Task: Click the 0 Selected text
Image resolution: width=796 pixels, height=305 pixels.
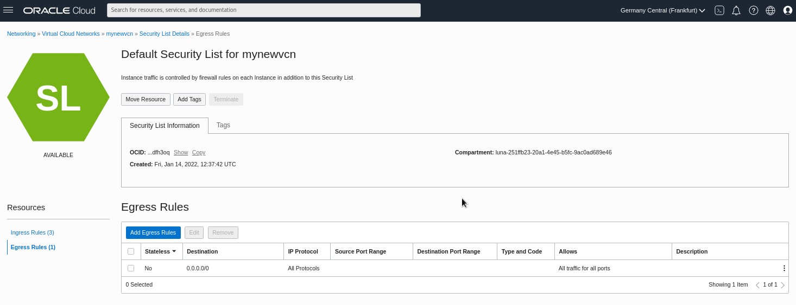Action: click(139, 284)
